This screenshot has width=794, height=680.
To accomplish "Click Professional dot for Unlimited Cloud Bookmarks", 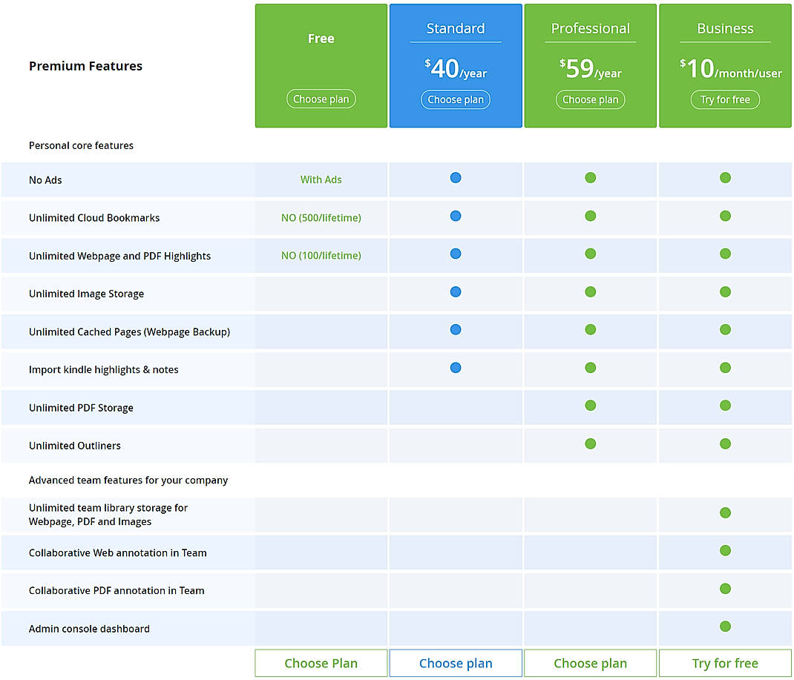I will coord(591,216).
